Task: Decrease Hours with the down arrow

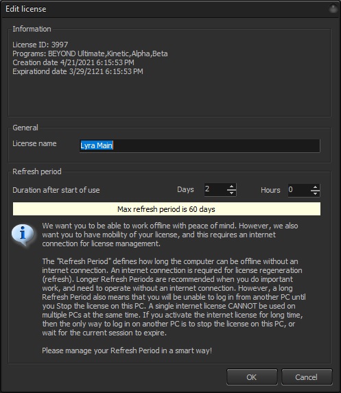Action: [x=315, y=193]
